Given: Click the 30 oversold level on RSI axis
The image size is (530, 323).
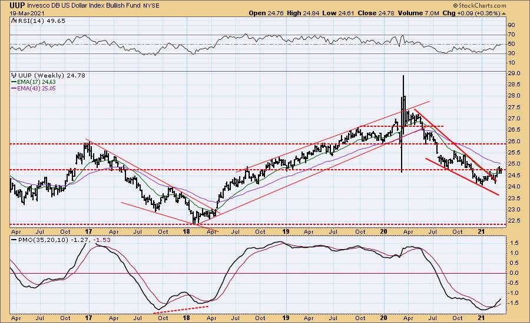Looking at the screenshot, I should [511, 53].
